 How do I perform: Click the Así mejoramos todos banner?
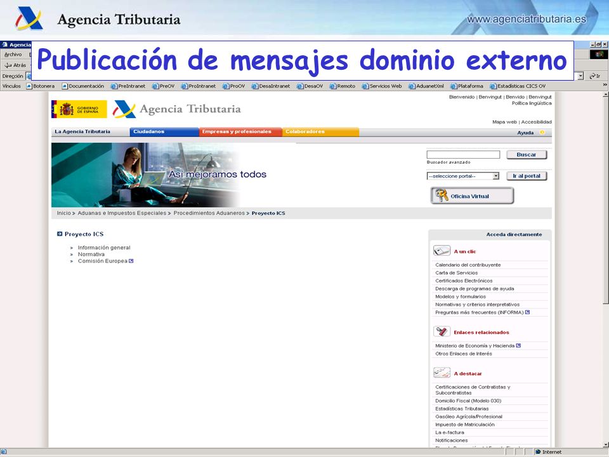point(159,175)
